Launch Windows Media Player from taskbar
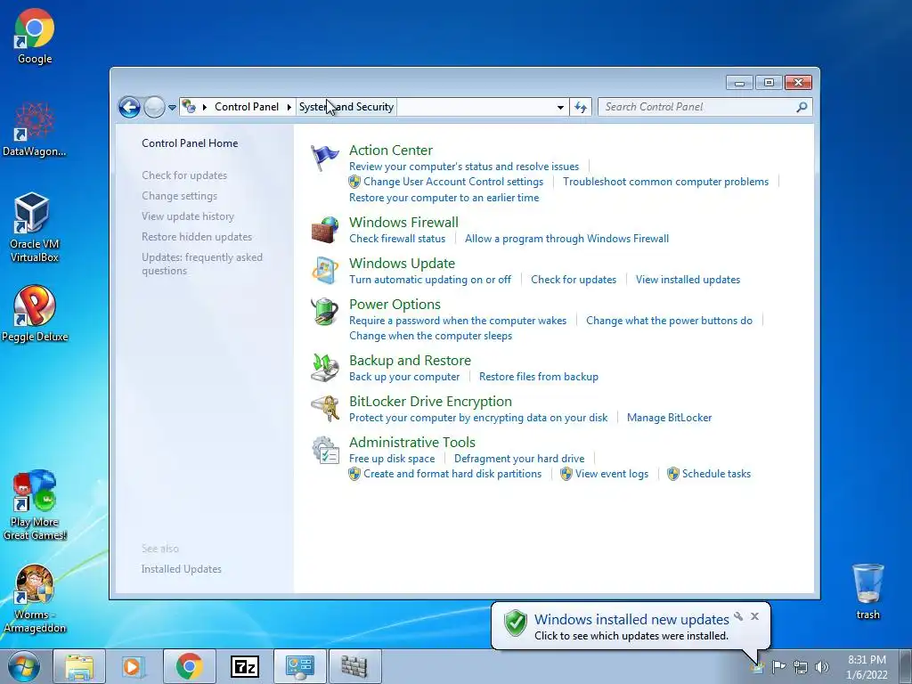 pyautogui.click(x=132, y=666)
